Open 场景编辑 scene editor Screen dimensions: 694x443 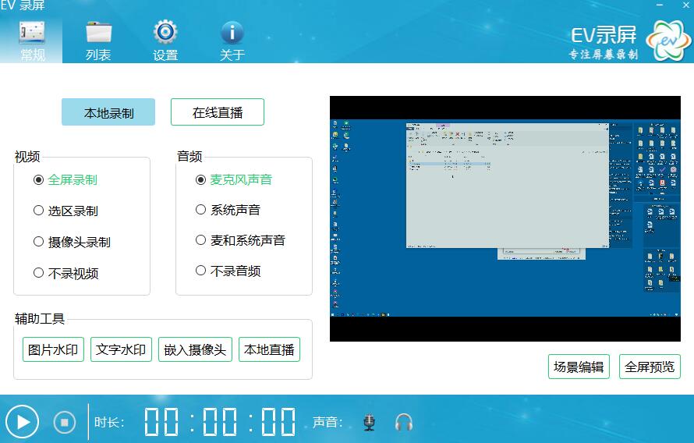pos(579,367)
